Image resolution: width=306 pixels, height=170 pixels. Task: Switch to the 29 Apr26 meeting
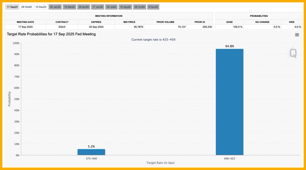tap(83, 7)
